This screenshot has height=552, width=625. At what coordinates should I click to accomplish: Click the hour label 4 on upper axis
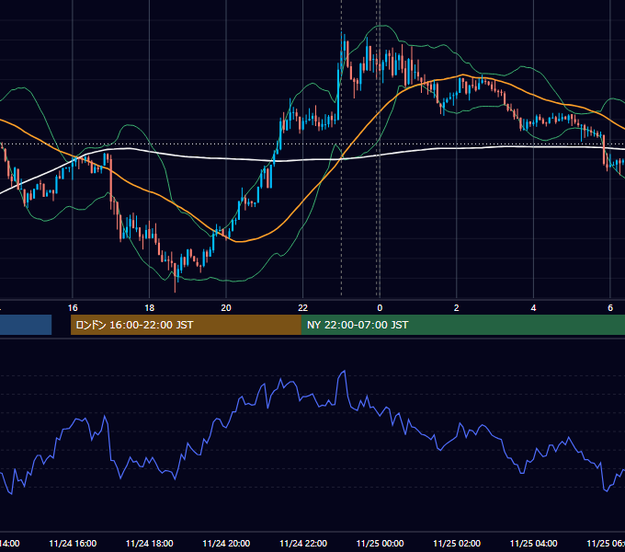coord(533,308)
